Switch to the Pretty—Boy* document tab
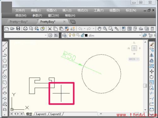158x118 pixels. click(x=19, y=22)
